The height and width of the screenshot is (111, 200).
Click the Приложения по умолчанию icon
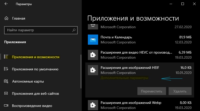pos(6,69)
